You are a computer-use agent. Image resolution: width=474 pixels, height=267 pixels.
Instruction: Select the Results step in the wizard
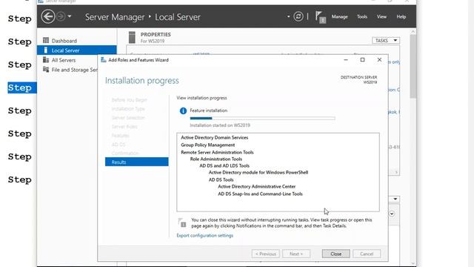pos(136,162)
